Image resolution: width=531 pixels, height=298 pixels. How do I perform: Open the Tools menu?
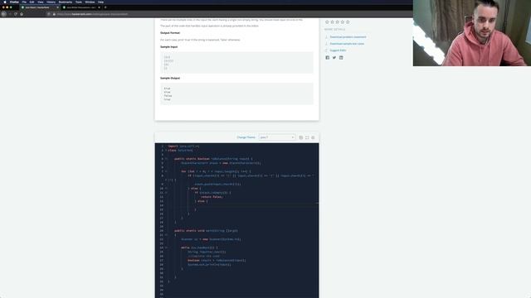(79, 2)
